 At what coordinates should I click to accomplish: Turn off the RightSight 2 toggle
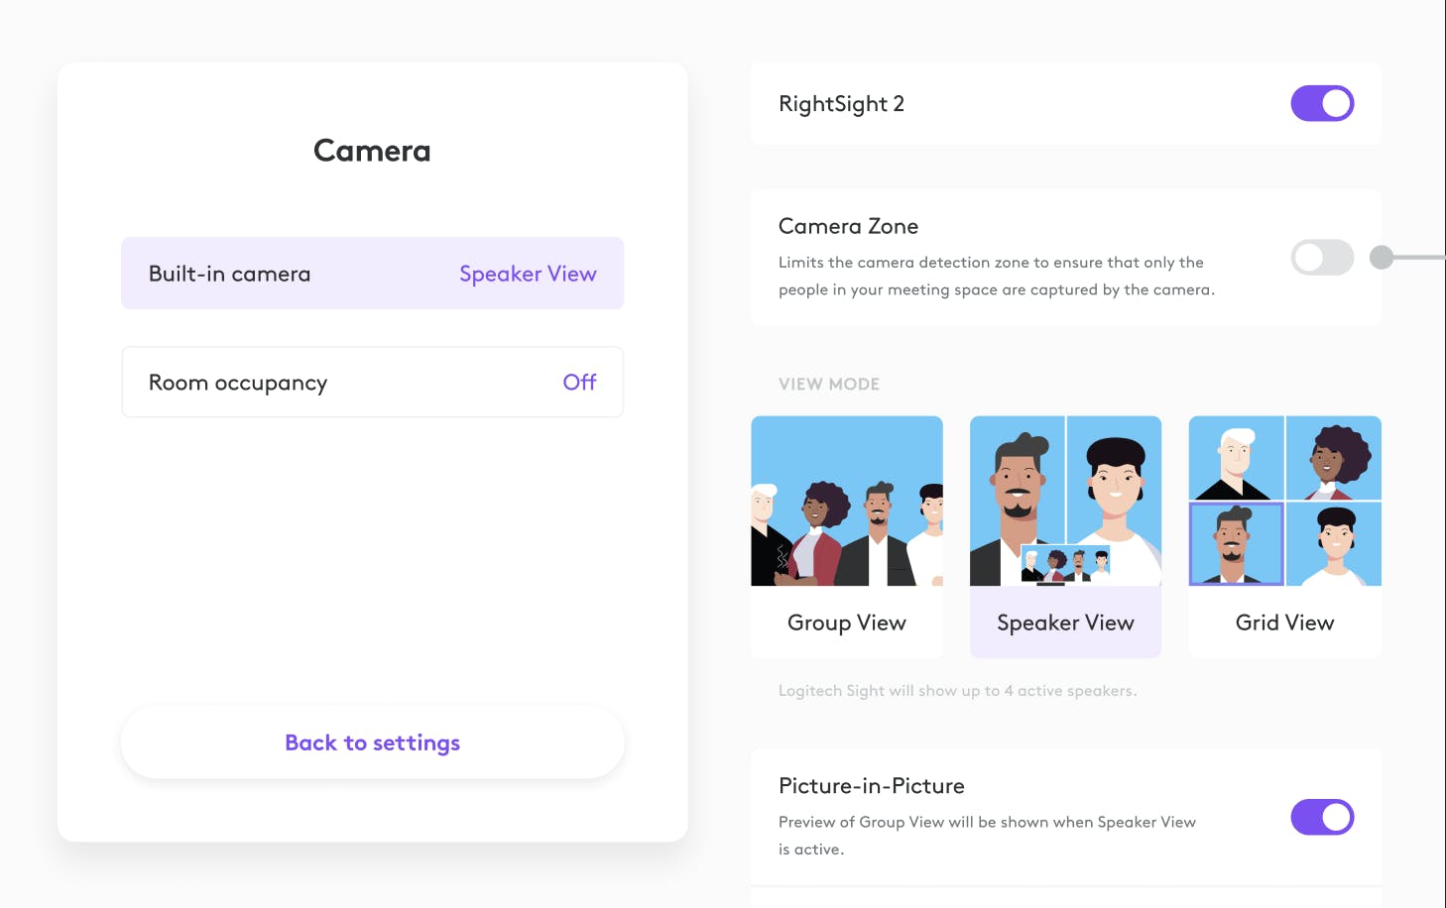pos(1322,103)
